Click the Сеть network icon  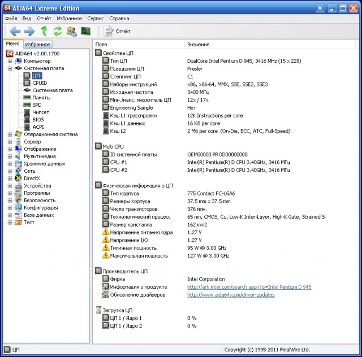point(18,171)
